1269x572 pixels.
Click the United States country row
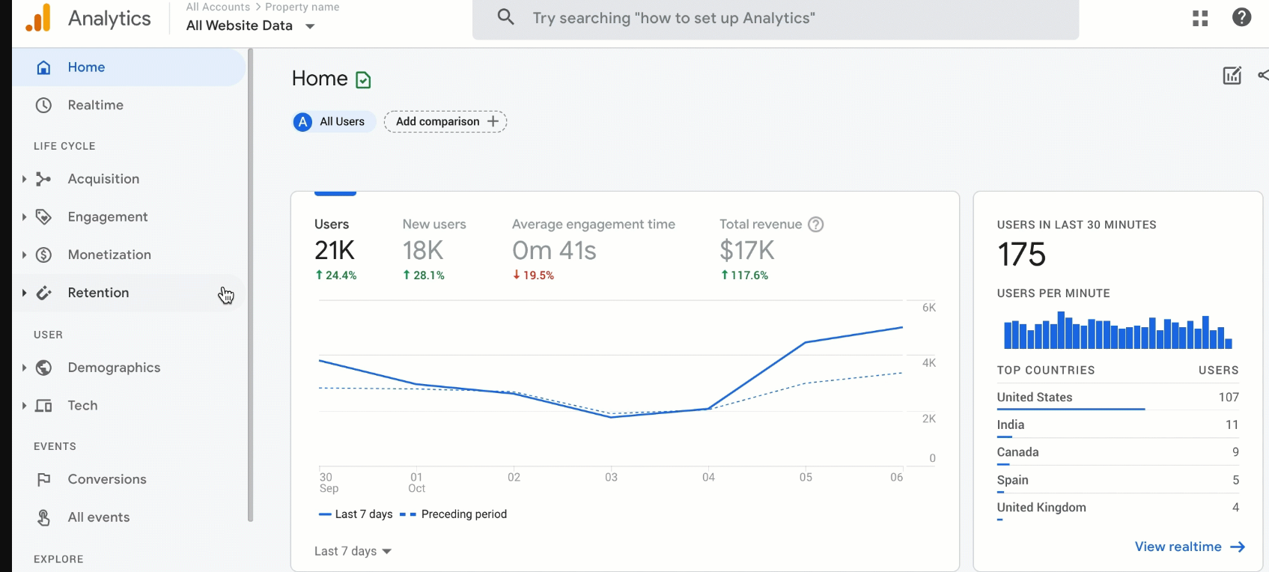click(1118, 398)
